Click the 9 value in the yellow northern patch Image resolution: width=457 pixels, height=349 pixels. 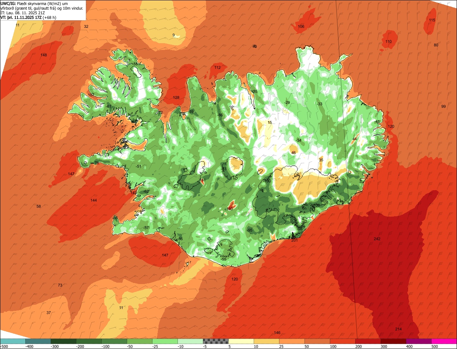point(174,35)
